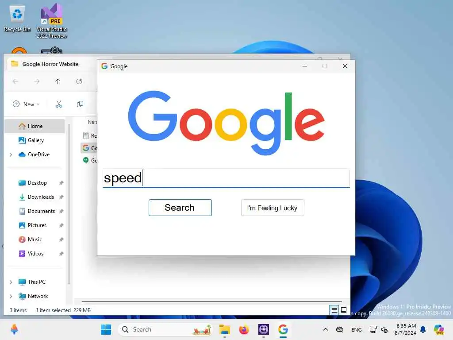Open Pictures quick access folder
453x340 pixels.
pos(37,225)
